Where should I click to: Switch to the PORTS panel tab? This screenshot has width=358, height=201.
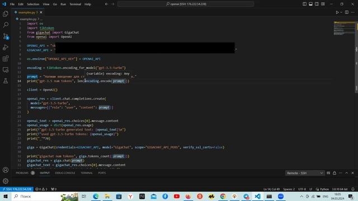click(102, 173)
